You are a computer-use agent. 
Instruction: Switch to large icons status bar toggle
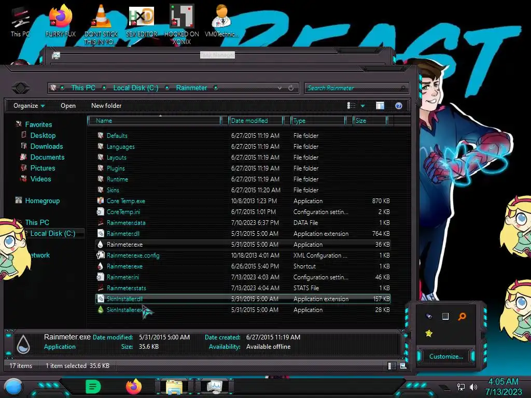[x=403, y=366]
